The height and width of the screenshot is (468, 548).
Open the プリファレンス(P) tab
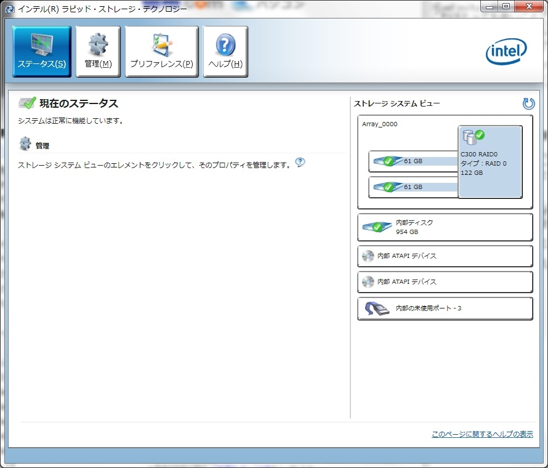tap(161, 51)
